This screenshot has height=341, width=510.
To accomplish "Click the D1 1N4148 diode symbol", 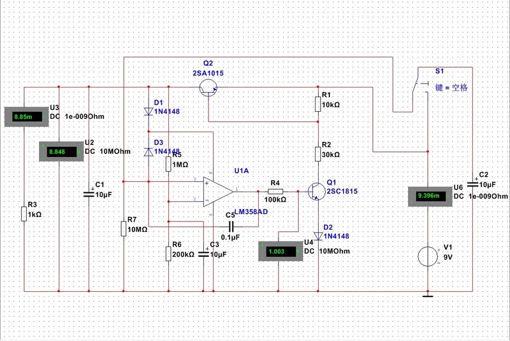I will (x=148, y=112).
